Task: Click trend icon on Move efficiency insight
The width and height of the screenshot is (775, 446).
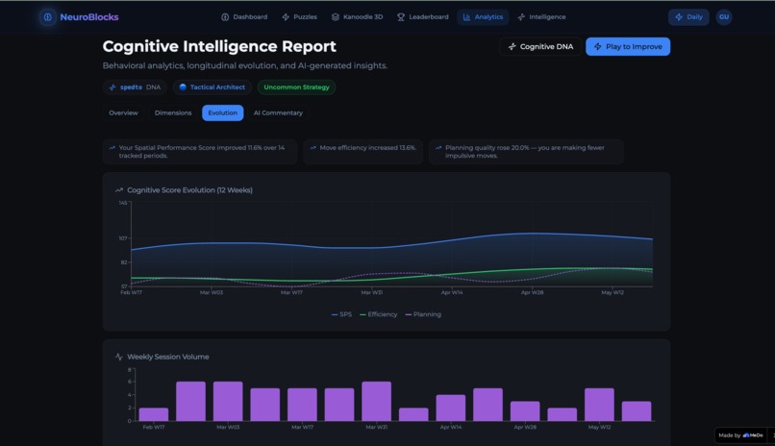Action: coord(312,148)
